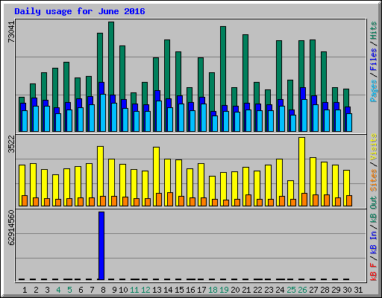
Task: Select the blue "kB In" legend label
Action: (373, 242)
